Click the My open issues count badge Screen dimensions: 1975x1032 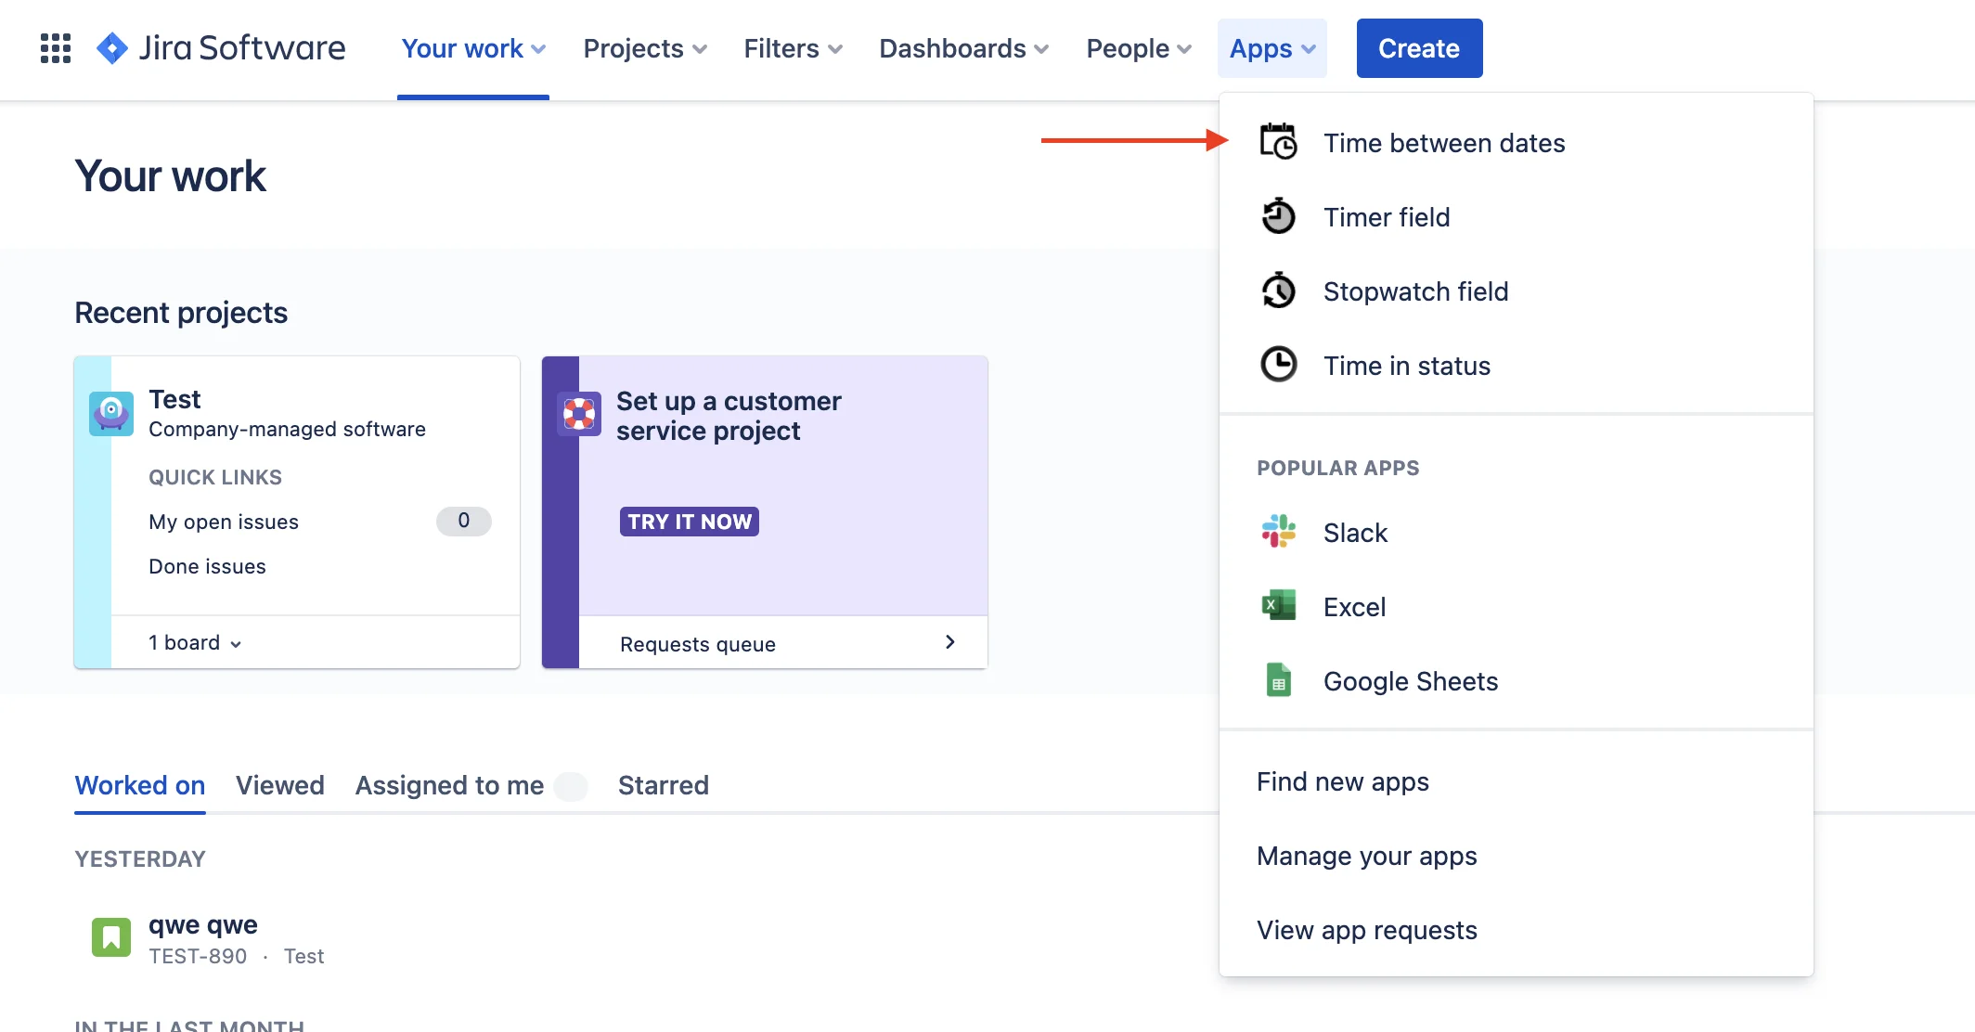(464, 521)
